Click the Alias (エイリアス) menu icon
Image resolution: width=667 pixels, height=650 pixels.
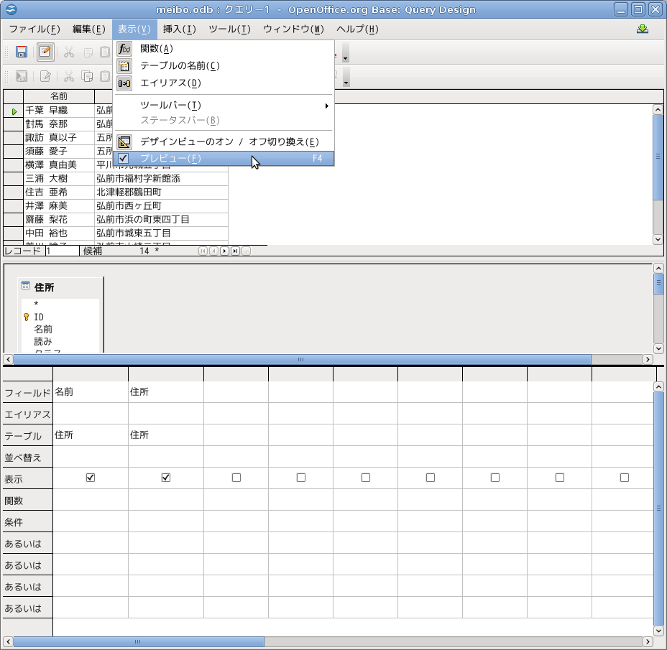pos(124,83)
